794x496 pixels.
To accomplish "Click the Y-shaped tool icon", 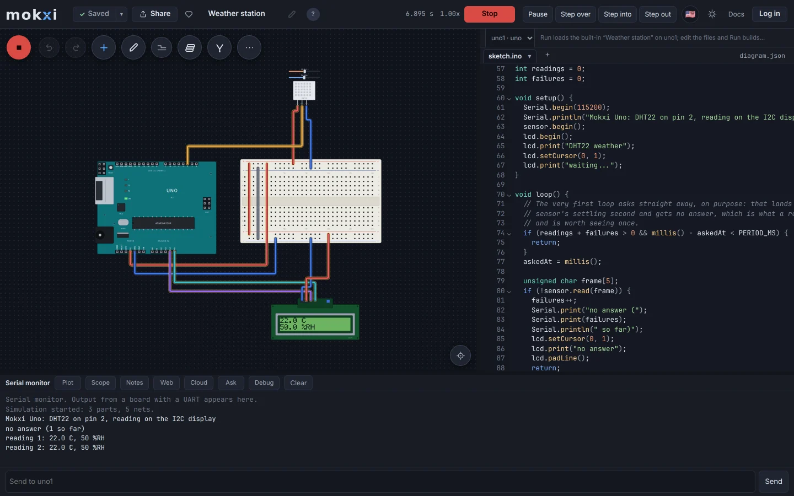I will point(219,47).
